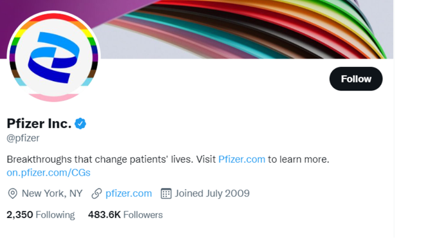View the 2,350 Following list
The image size is (430, 242).
(41, 215)
